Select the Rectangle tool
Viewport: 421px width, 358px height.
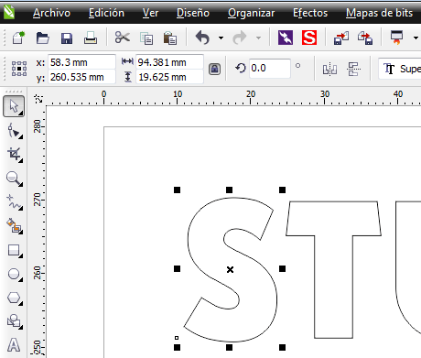14,250
